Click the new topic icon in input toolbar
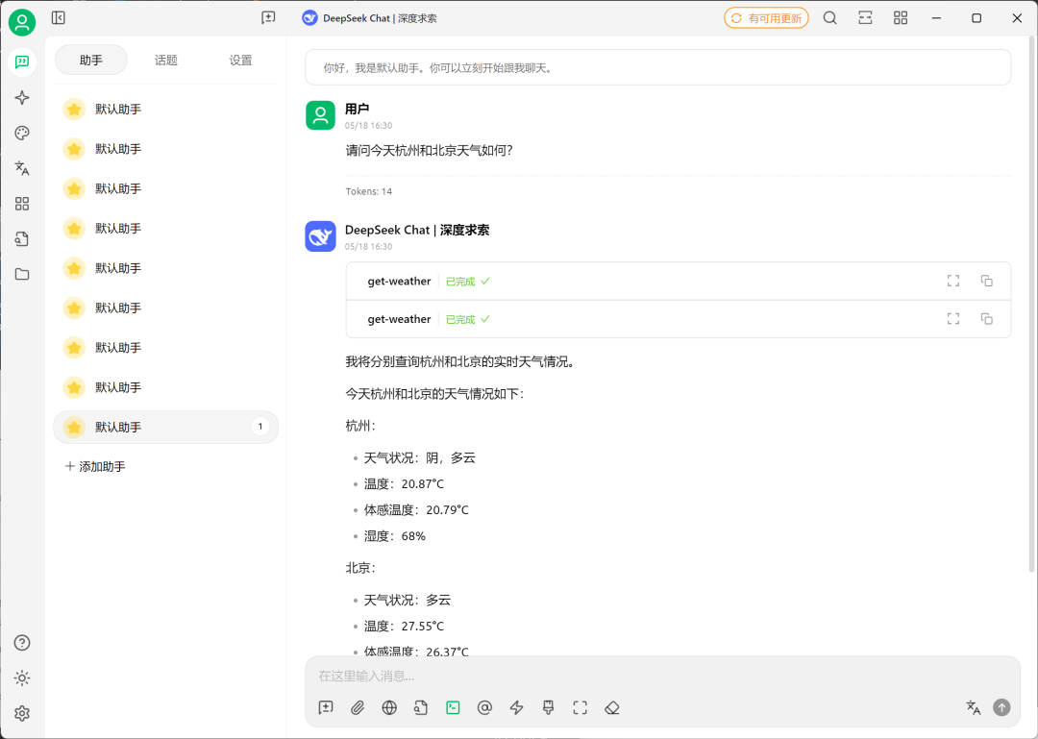 click(326, 708)
